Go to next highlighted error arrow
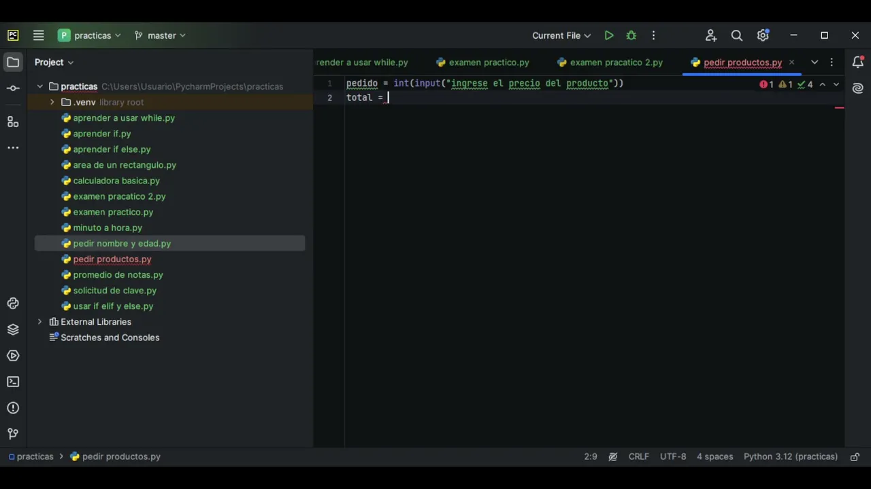The width and height of the screenshot is (871, 489). coord(836,85)
